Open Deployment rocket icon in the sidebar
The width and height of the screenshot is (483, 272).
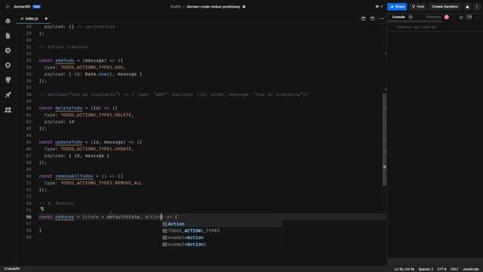(x=8, y=94)
